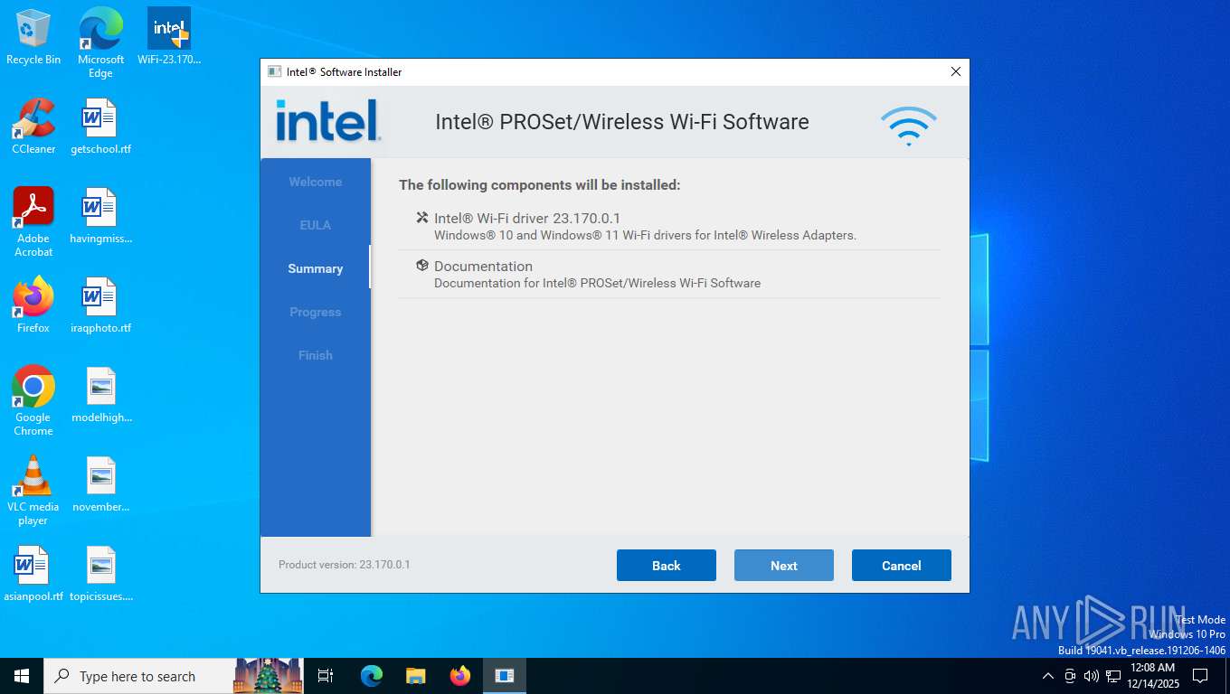The image size is (1230, 694).
Task: Open the notification center
Action: coord(1200,676)
